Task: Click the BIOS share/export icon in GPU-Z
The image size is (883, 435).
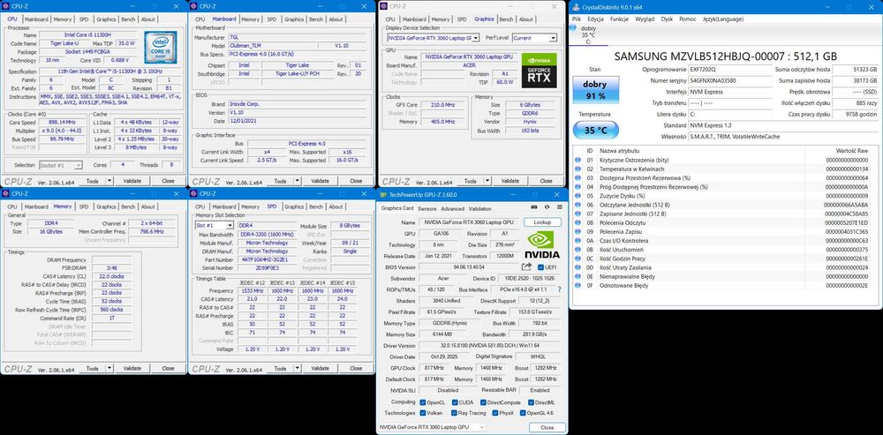Action: (526, 266)
